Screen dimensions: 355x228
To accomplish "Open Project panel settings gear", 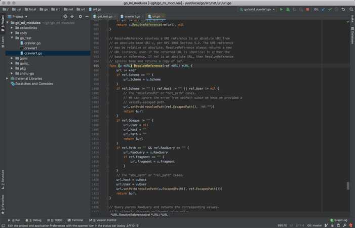I will click(x=80, y=17).
